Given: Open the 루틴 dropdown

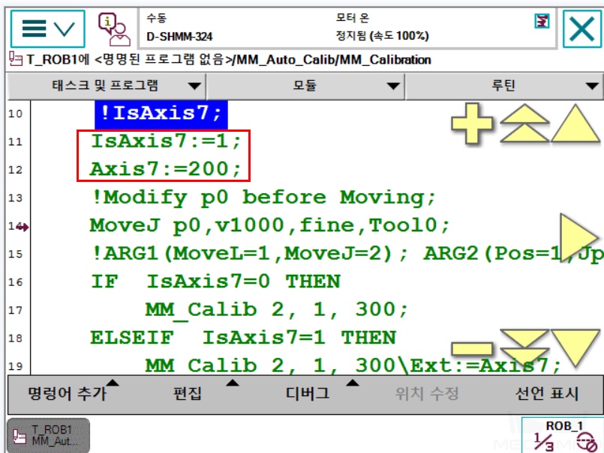Looking at the screenshot, I should [x=505, y=85].
